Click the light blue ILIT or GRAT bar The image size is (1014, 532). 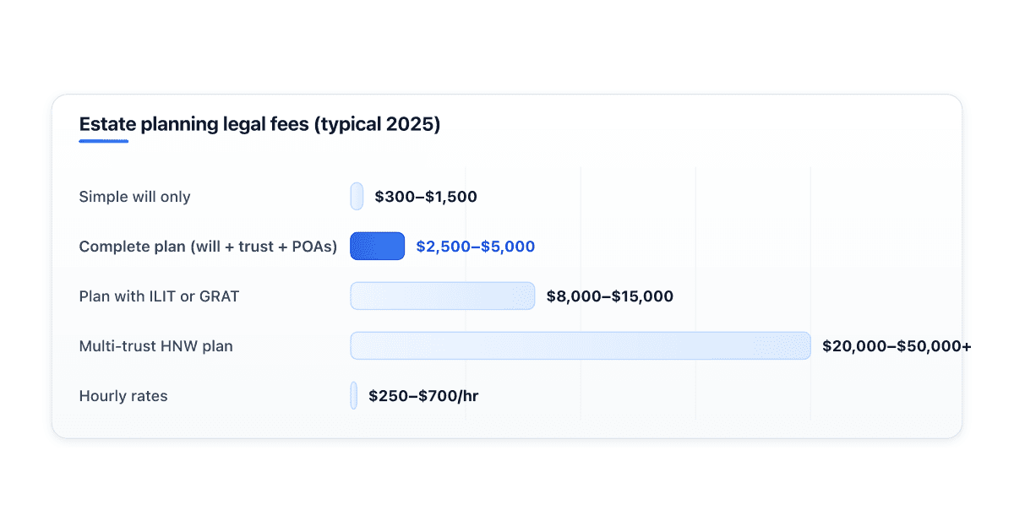443,296
